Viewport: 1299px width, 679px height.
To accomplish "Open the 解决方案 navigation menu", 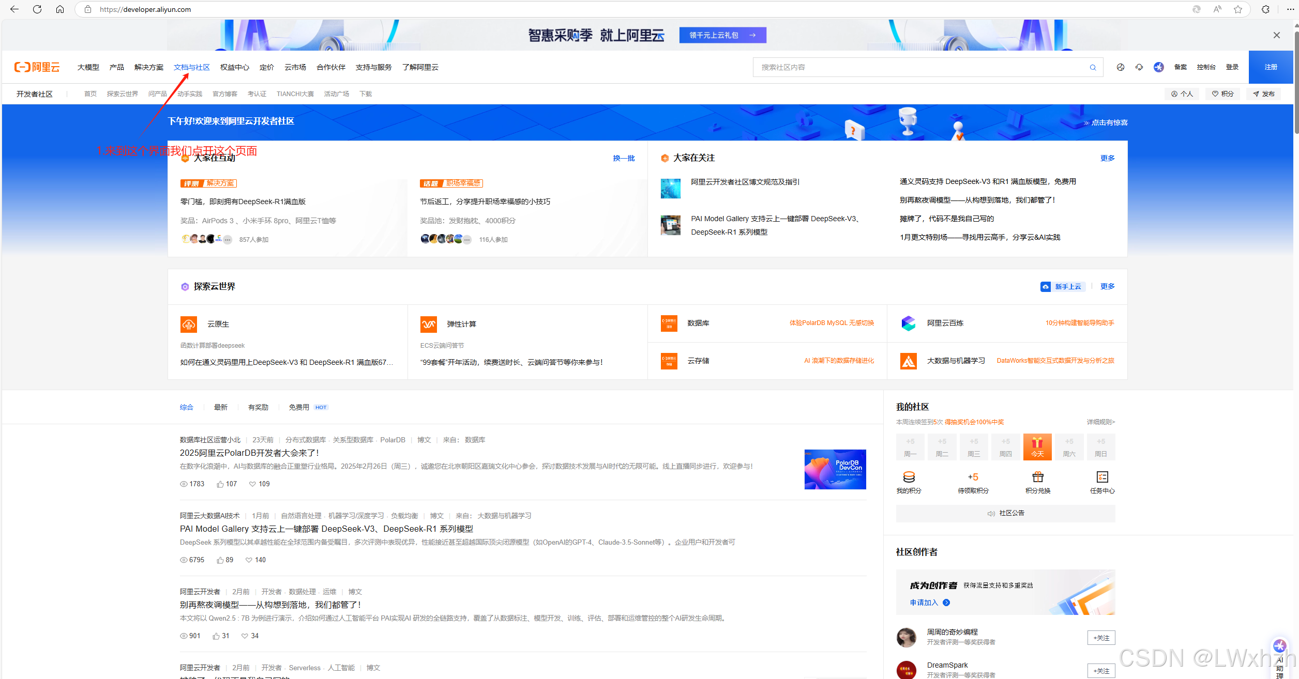I will [x=148, y=67].
